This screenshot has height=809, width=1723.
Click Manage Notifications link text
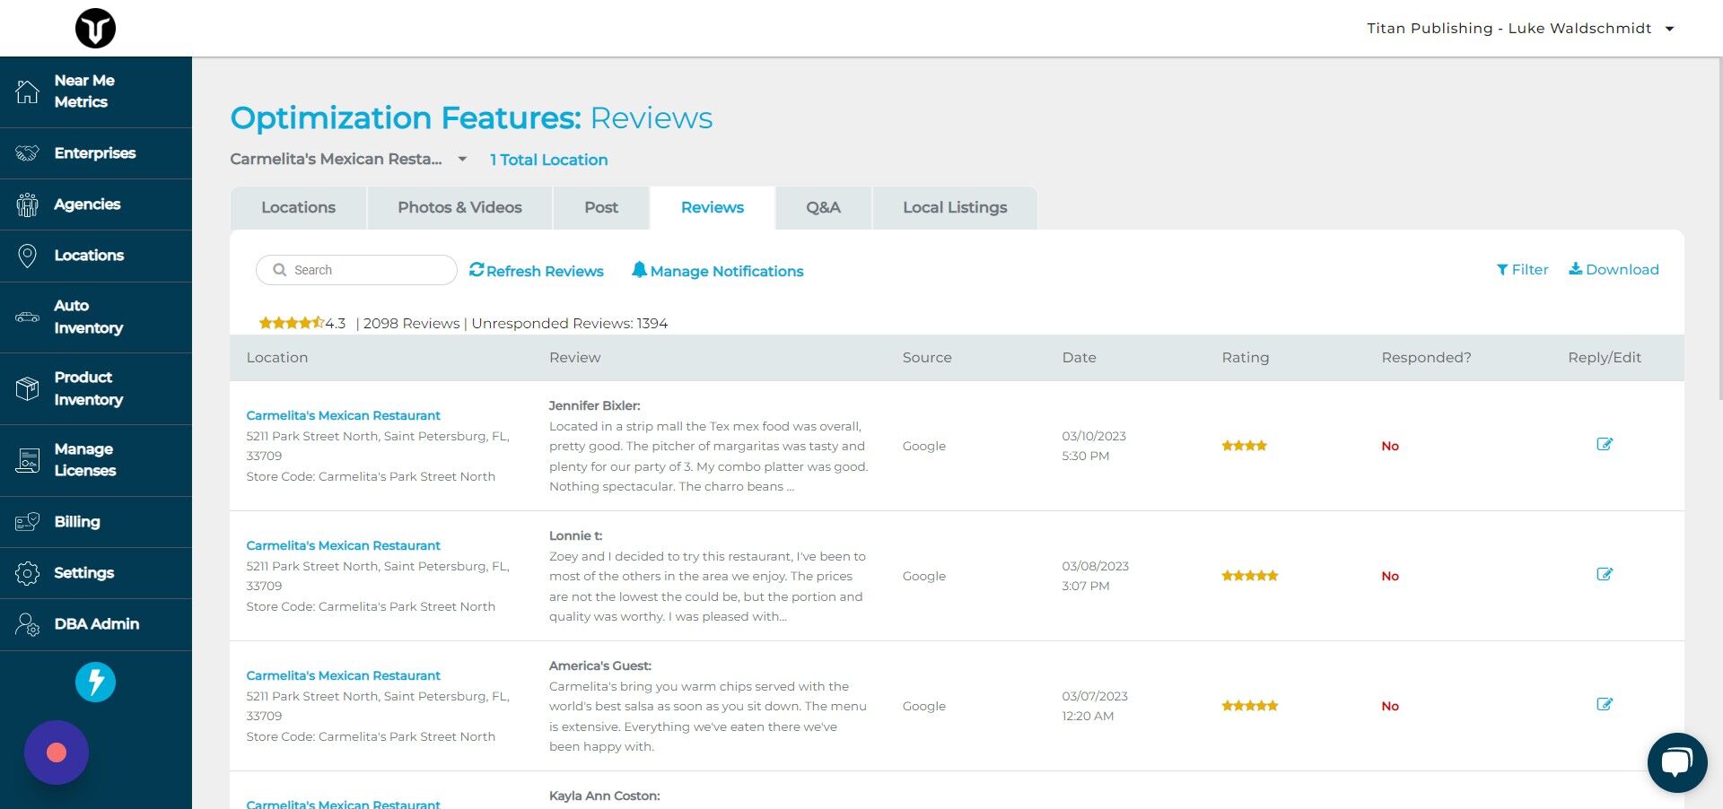click(x=727, y=271)
